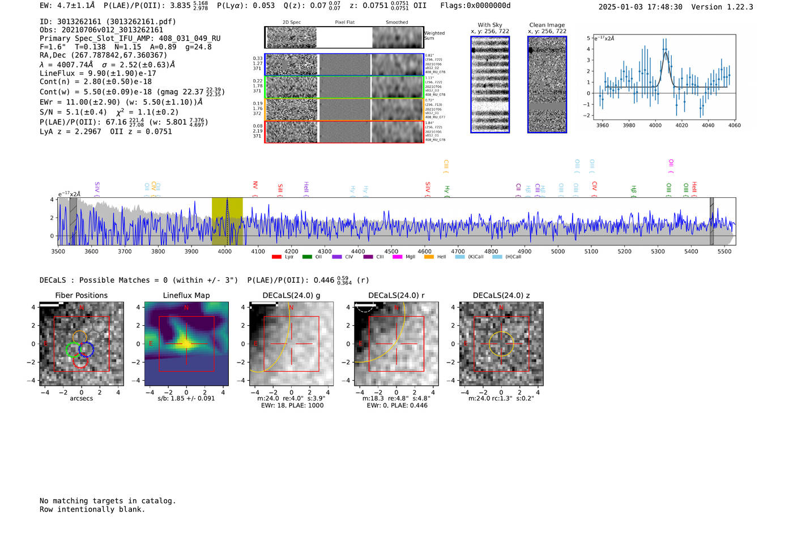Click the m:24.0 rc:1.3" s:0.2" caption
The image size is (793, 540).
coord(501,398)
